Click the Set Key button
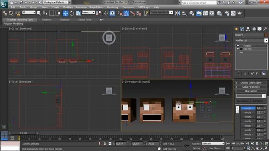The image size is (269, 151). click(x=196, y=148)
